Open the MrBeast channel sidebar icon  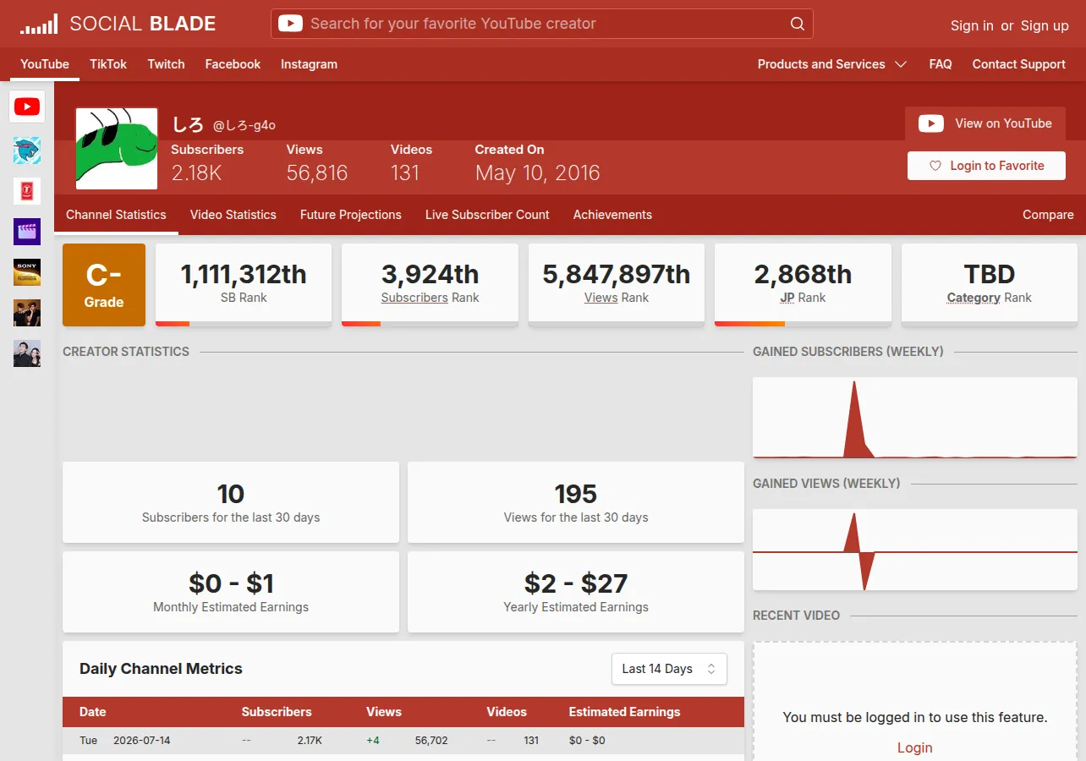pyautogui.click(x=27, y=151)
